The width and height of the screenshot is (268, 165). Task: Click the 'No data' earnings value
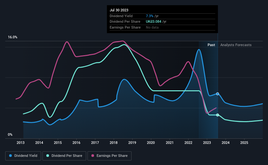[x=152, y=27]
